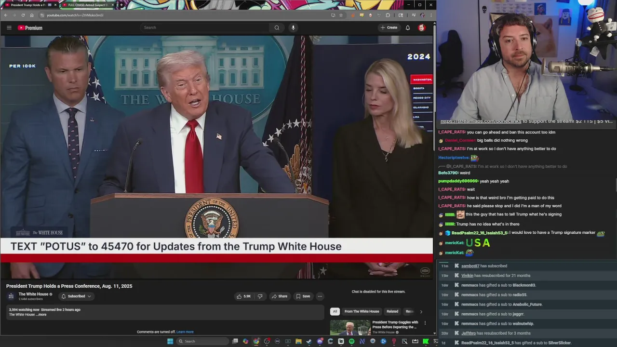The height and width of the screenshot is (347, 617).
Task: Open options for the Trump Gaggles video
Action: tap(425, 323)
